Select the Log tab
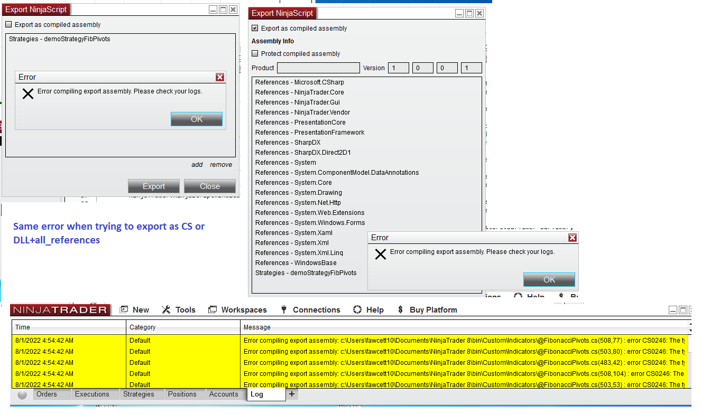 [x=266, y=394]
